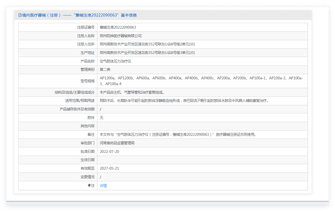Click the 生产地址 address value
Image resolution: width=335 pixels, height=211 pixels.
coord(147,53)
